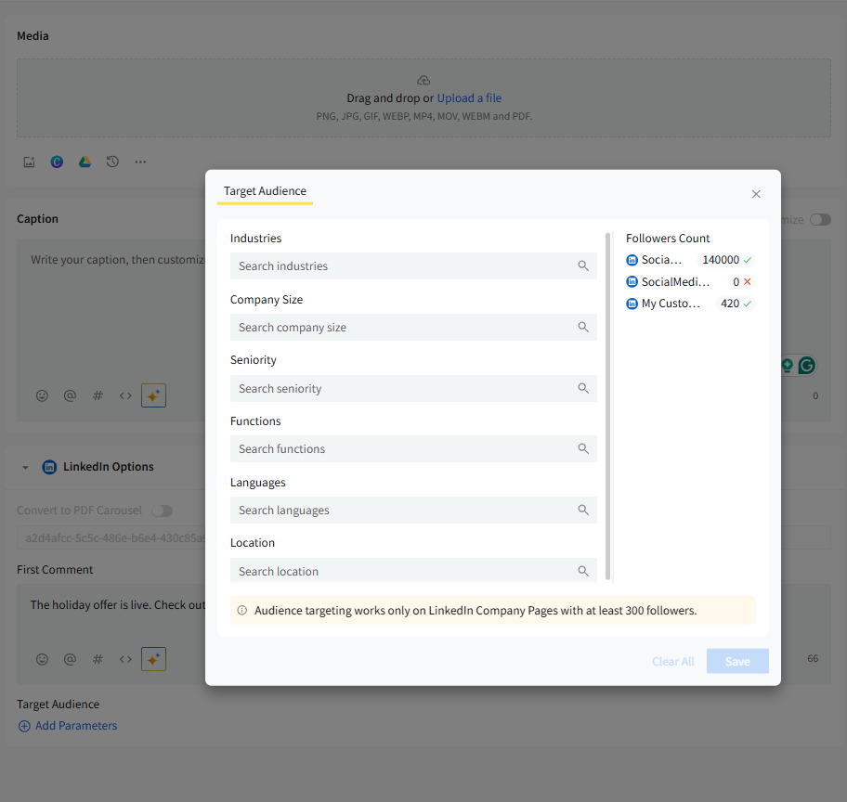Click the upload cloud icon in Media
Image resolution: width=847 pixels, height=802 pixels.
(x=423, y=81)
